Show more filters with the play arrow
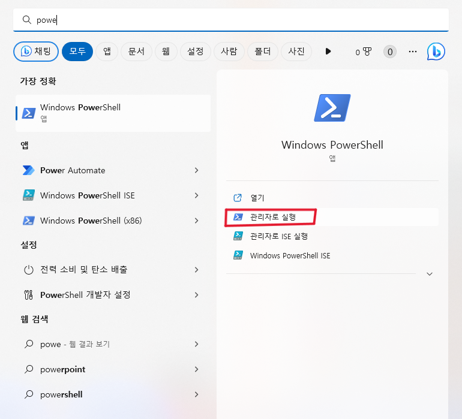Screen dimensions: 462x419 (328, 52)
